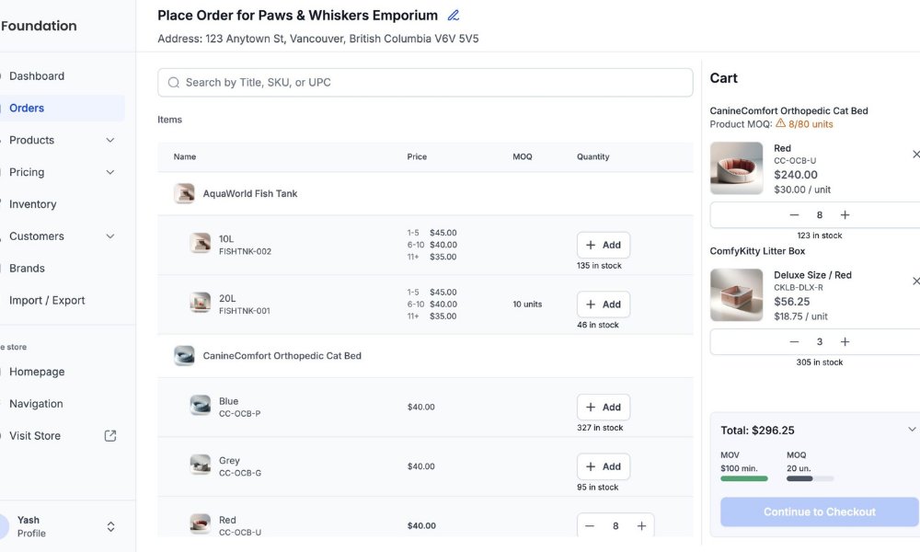The width and height of the screenshot is (920, 552).
Task: Decrease Deluxe Size litter box quantity in cart
Action: click(x=795, y=341)
